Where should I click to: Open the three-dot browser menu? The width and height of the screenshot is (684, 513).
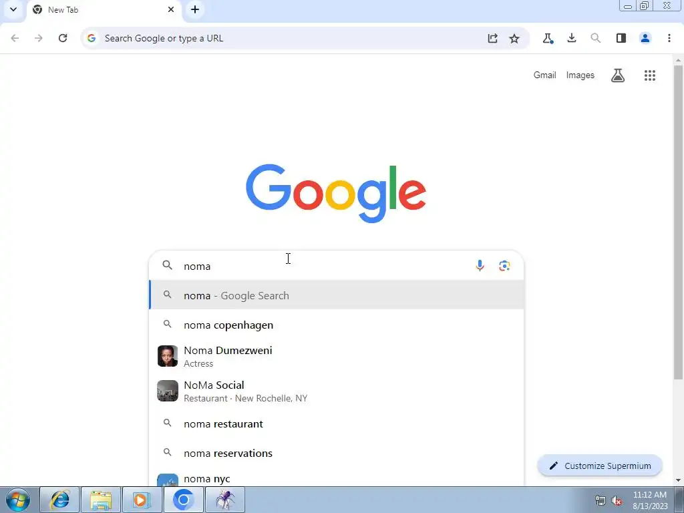coord(669,38)
